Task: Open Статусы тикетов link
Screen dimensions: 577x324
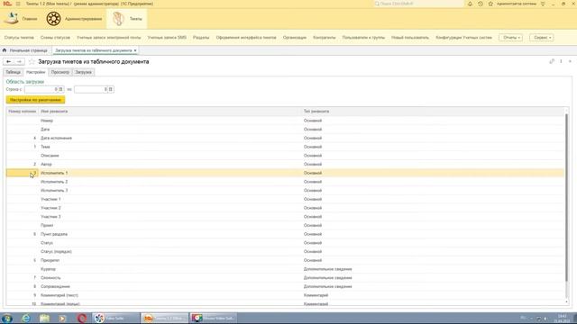Action: click(19, 38)
